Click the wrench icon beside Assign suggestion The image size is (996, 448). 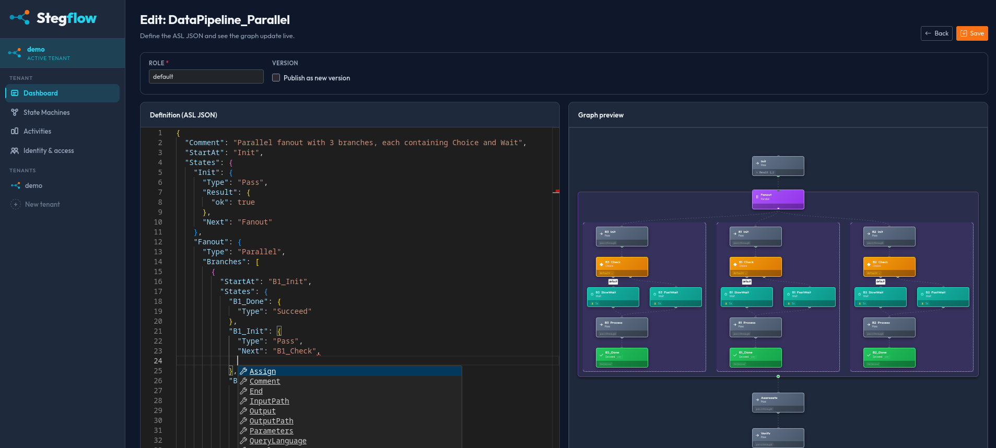(243, 371)
